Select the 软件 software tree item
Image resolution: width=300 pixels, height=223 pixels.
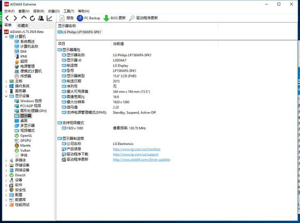pyautogui.click(x=16, y=185)
